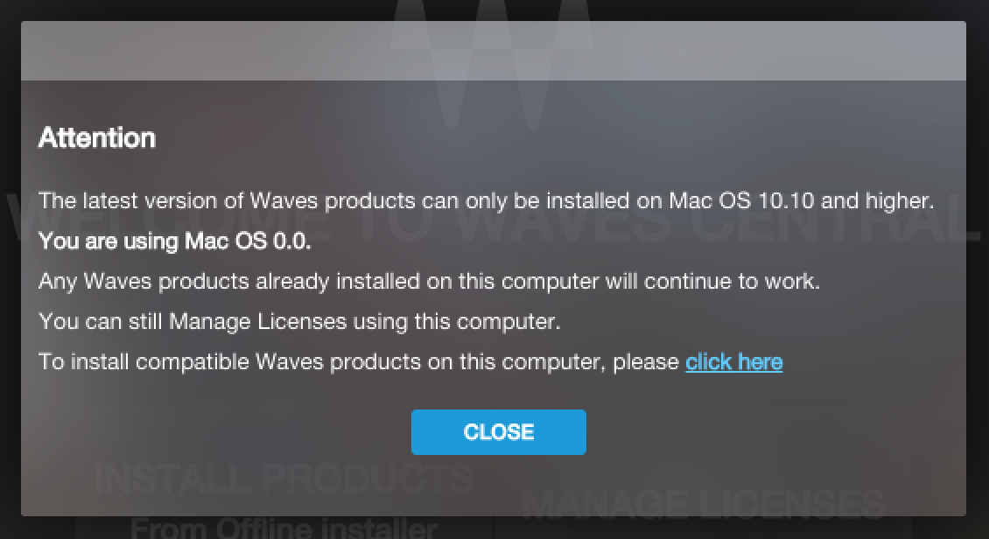Viewport: 989px width, 539px height.
Task: Click the "Any Waves products already installed" sentence
Action: 429,281
